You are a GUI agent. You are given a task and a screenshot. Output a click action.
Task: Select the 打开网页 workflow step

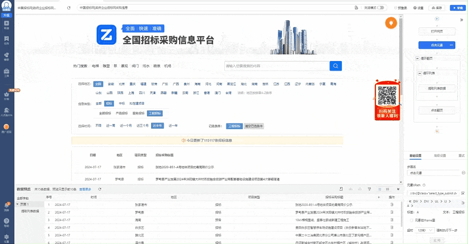436,32
